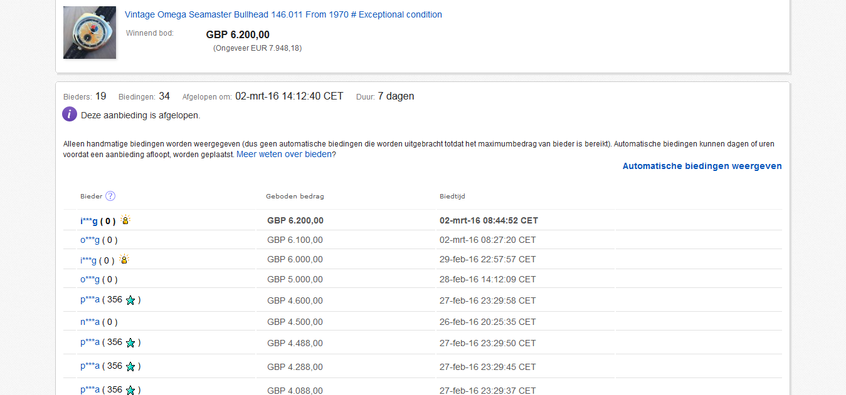Select bidder i***g on the GBP 6.000,00 bid
This screenshot has width=846, height=395.
[88, 260]
